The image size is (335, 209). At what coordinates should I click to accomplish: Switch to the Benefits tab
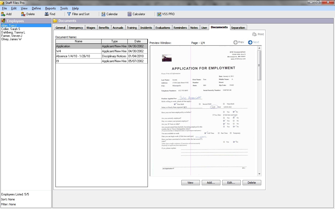click(x=104, y=28)
